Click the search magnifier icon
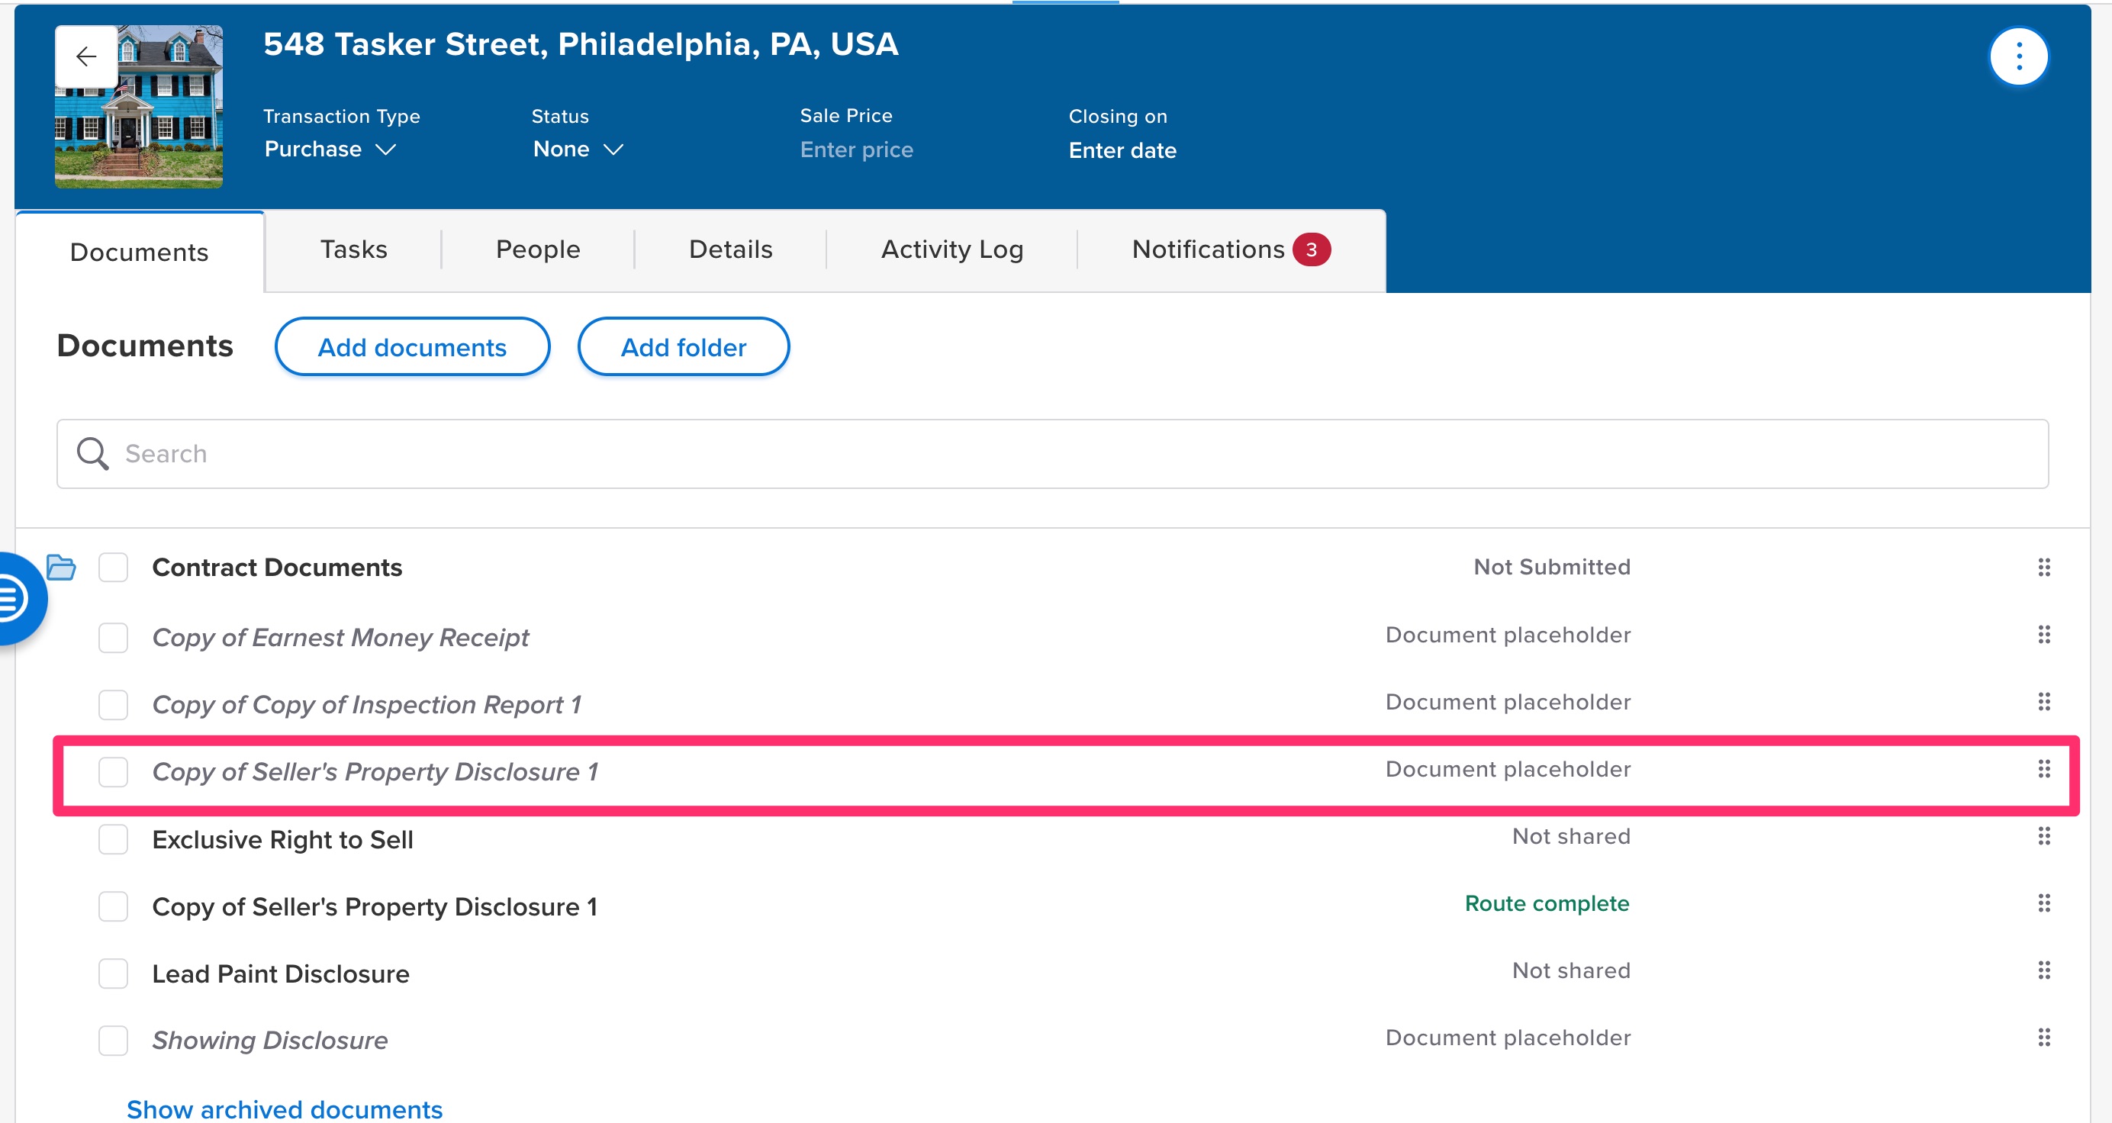Viewport: 2112px width, 1123px height. point(92,453)
